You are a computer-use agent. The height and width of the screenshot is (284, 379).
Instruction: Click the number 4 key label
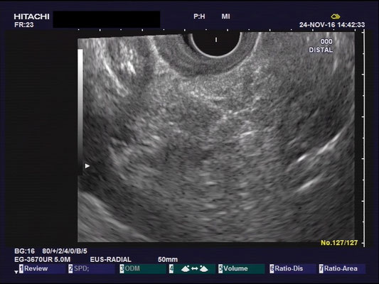point(171,268)
